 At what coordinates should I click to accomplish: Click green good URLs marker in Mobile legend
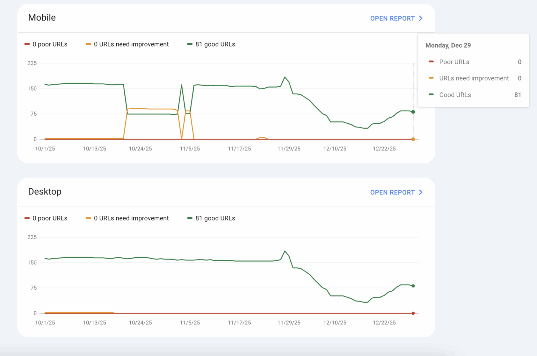[x=190, y=44]
